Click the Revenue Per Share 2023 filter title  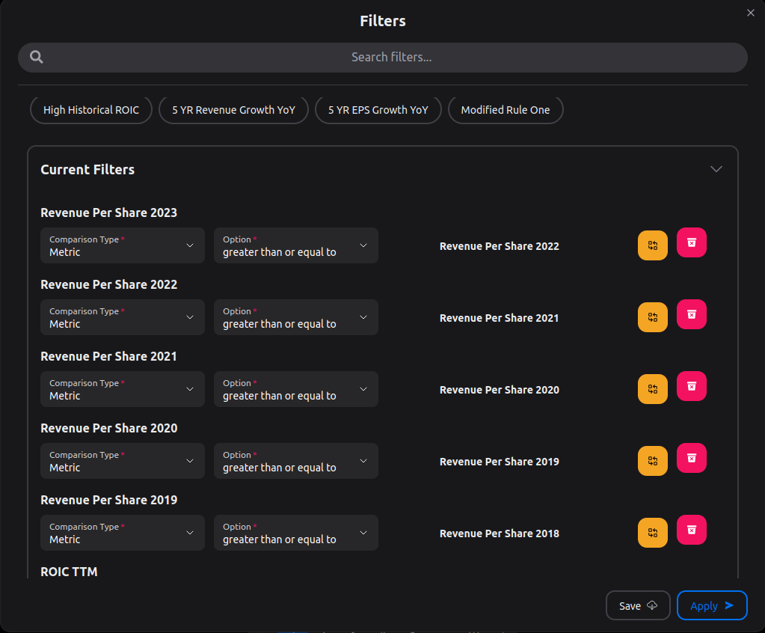coord(108,212)
